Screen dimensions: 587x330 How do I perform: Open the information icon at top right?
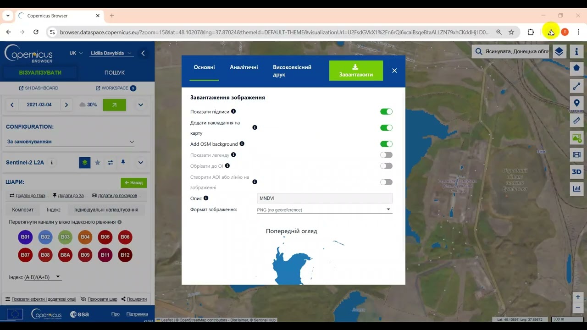576,51
